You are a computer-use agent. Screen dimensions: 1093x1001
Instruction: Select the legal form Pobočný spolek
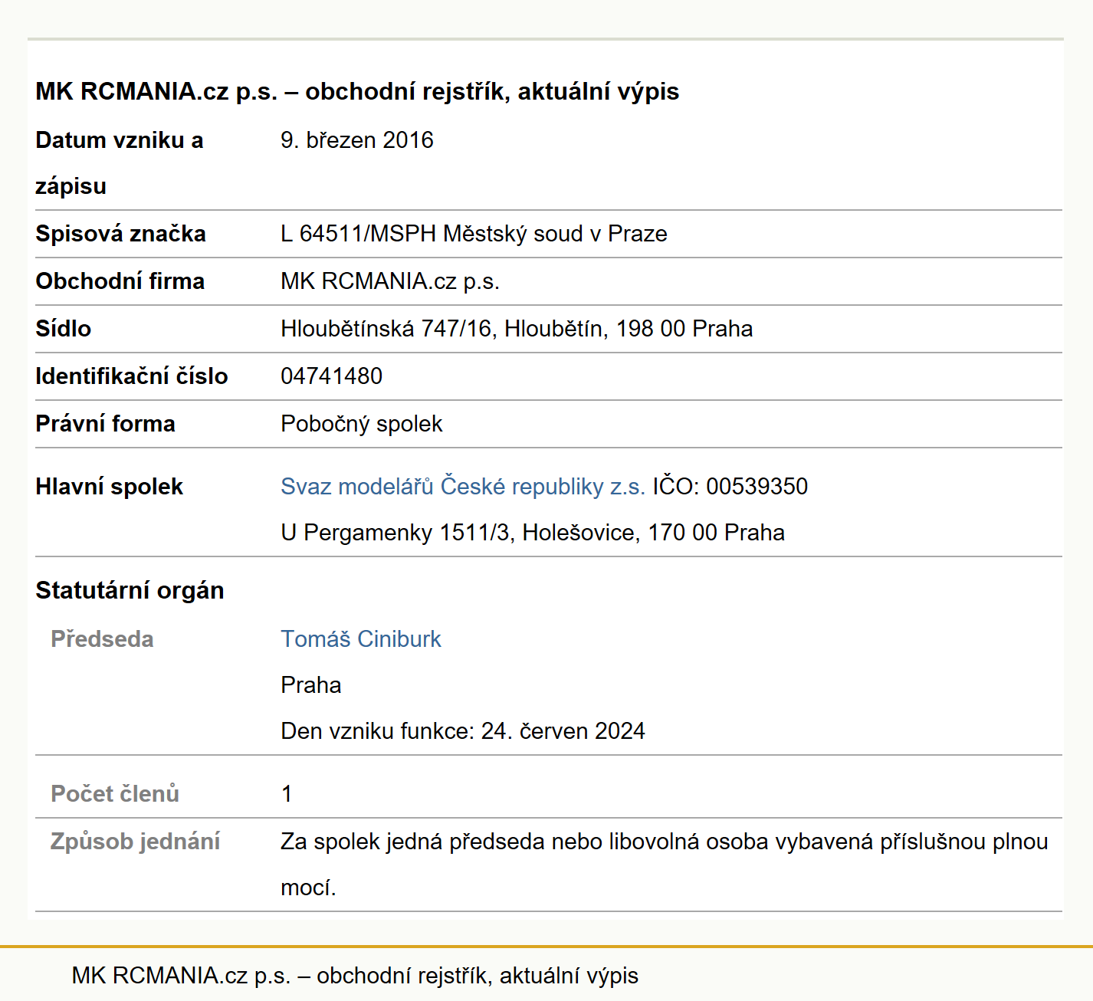coord(362,424)
